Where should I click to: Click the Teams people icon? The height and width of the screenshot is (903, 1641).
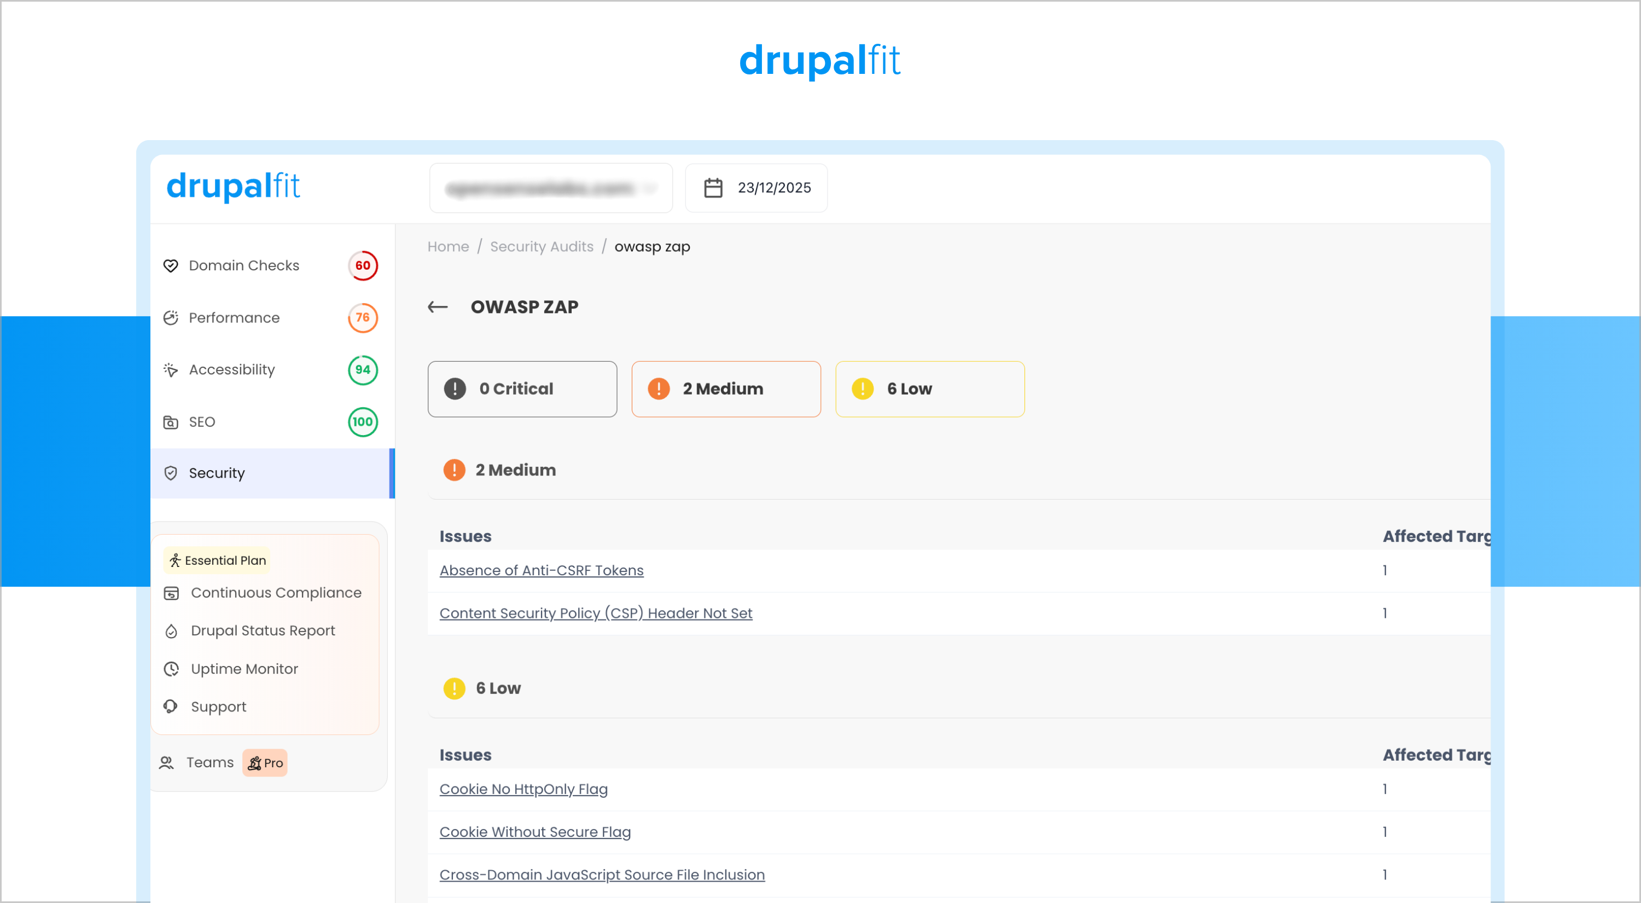tap(166, 763)
